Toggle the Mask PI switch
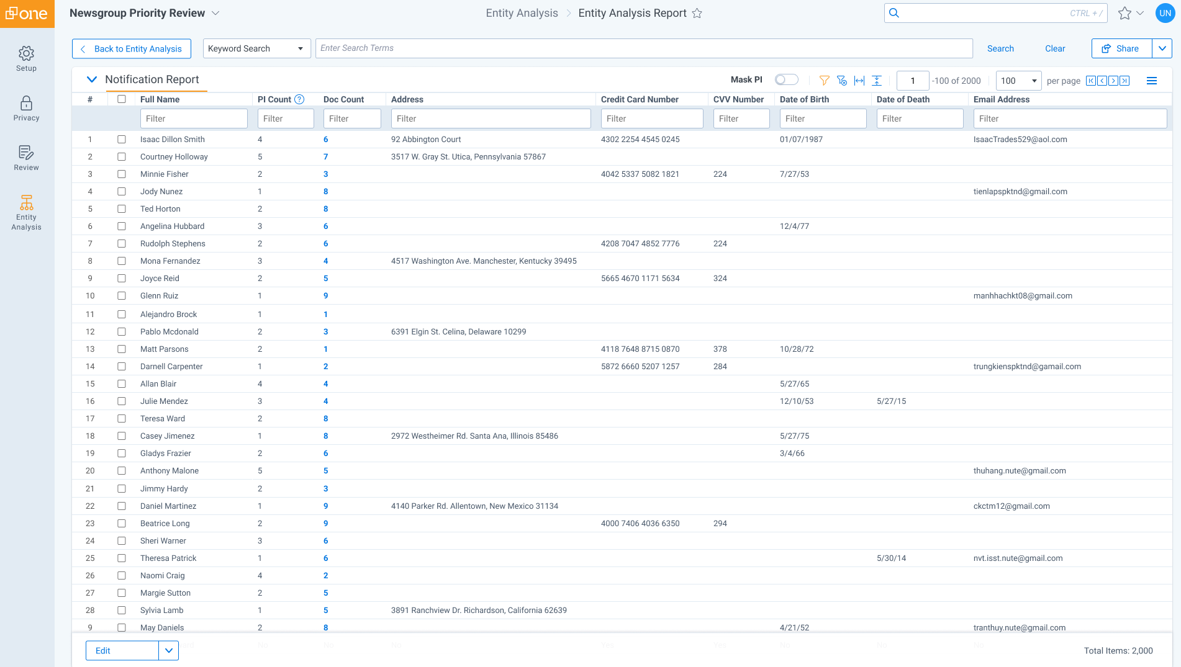Screen dimensions: 1181x667 (785, 79)
